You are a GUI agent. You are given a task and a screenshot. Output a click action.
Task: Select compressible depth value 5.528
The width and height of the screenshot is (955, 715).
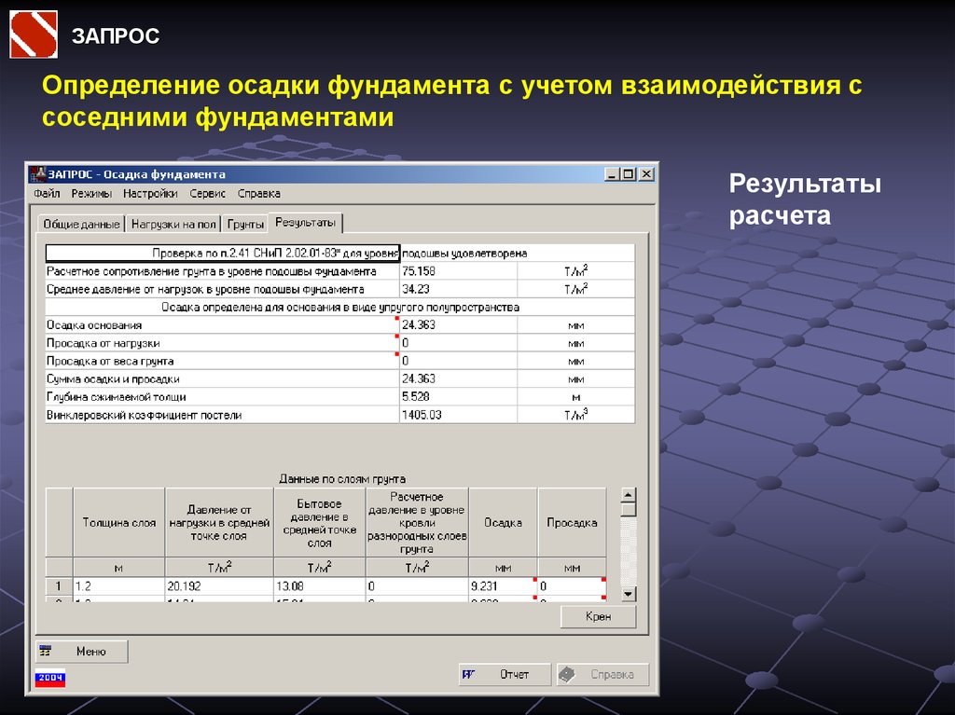458,397
